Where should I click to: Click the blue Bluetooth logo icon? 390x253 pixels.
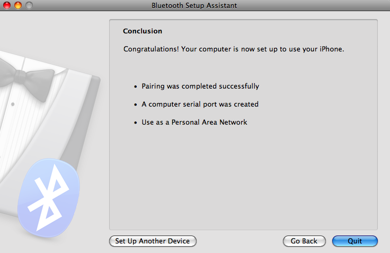[50, 196]
